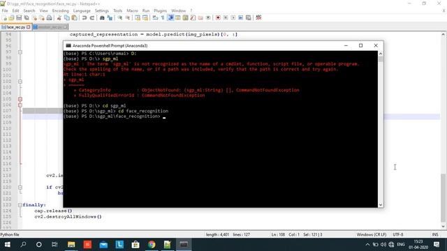Open the Notepad++ taskbar icon

(168, 245)
